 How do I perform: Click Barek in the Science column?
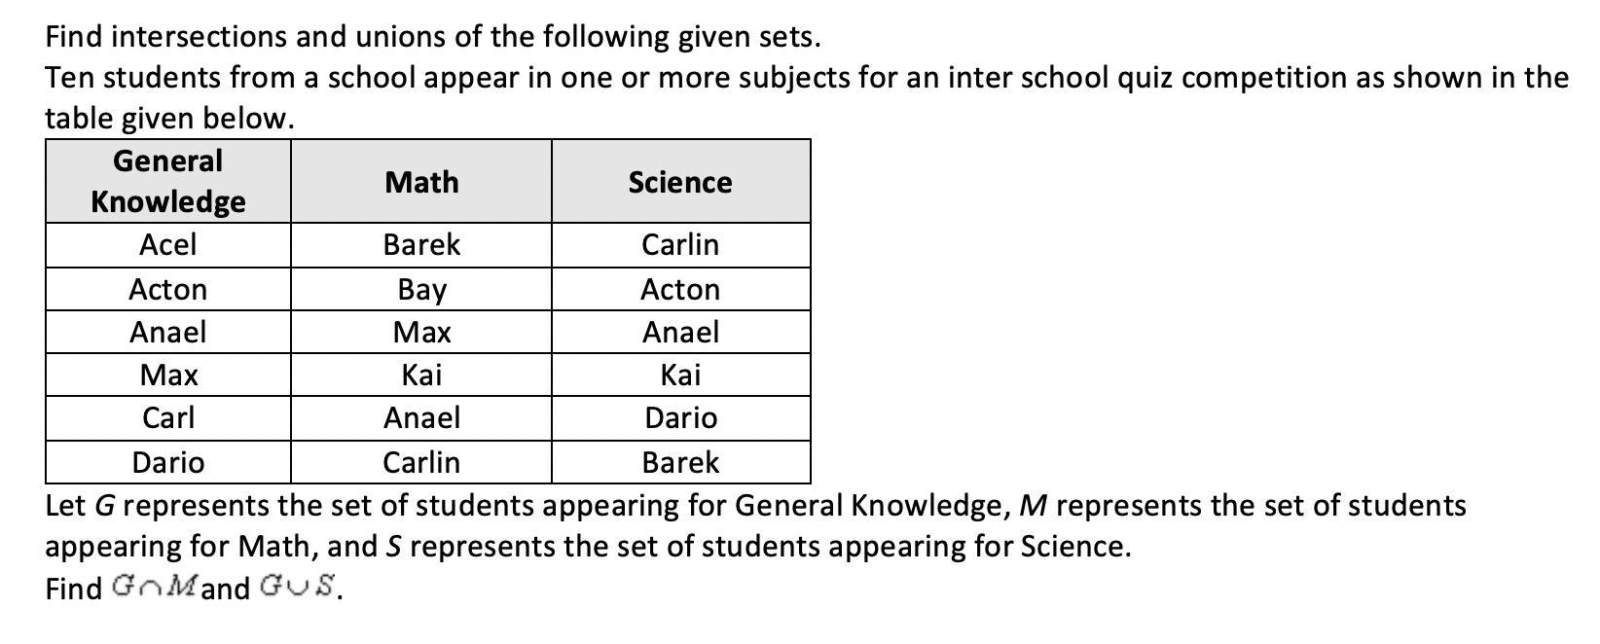coord(680,462)
